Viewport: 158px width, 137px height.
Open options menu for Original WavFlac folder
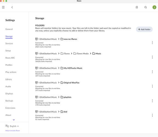pyautogui.click(x=152, y=86)
